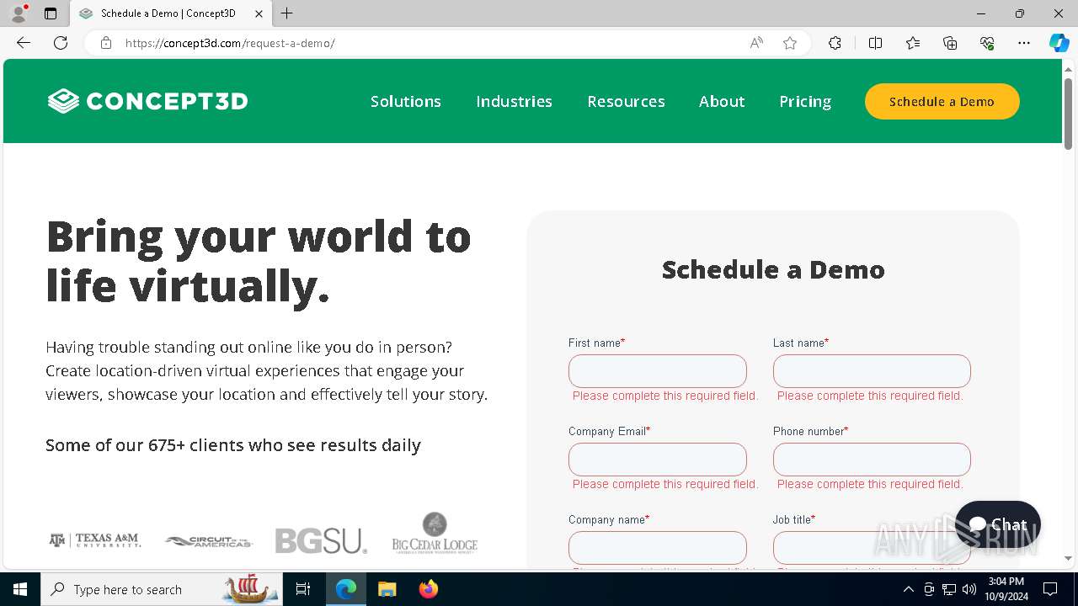Open the volume control in tray
The image size is (1078, 606).
pyautogui.click(x=969, y=589)
